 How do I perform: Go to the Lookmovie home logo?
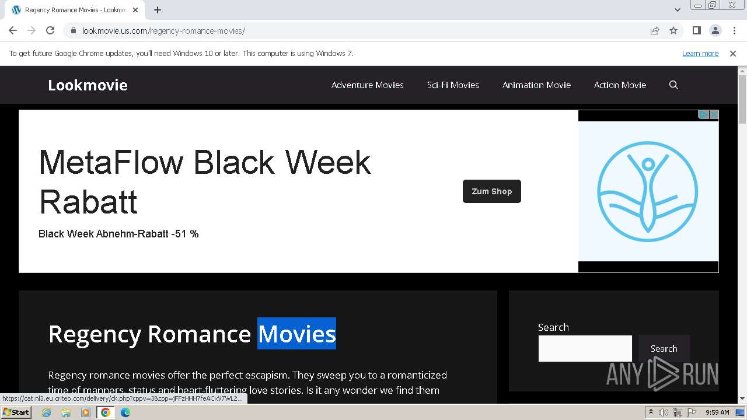click(88, 85)
